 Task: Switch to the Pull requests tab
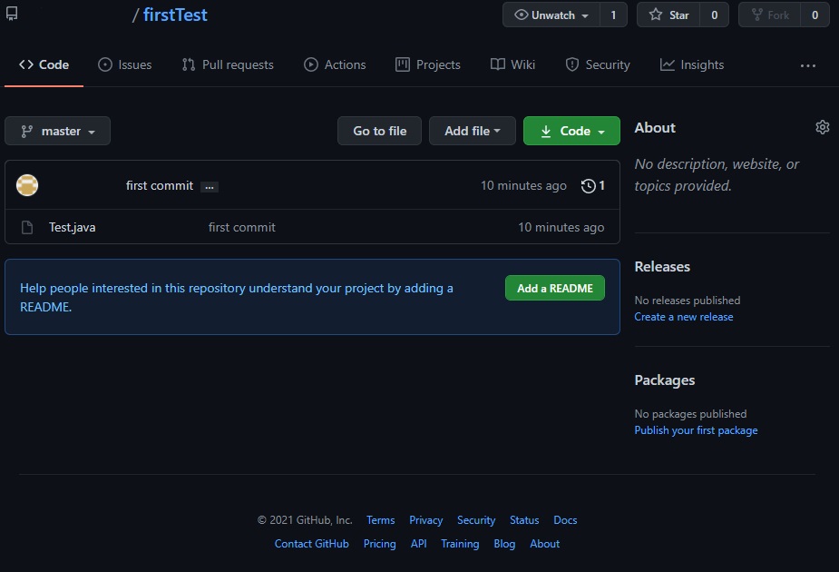click(228, 64)
